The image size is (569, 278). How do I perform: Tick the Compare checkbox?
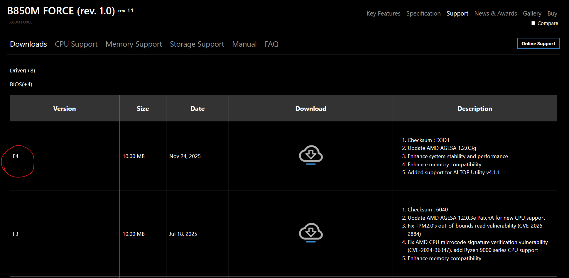pos(533,23)
